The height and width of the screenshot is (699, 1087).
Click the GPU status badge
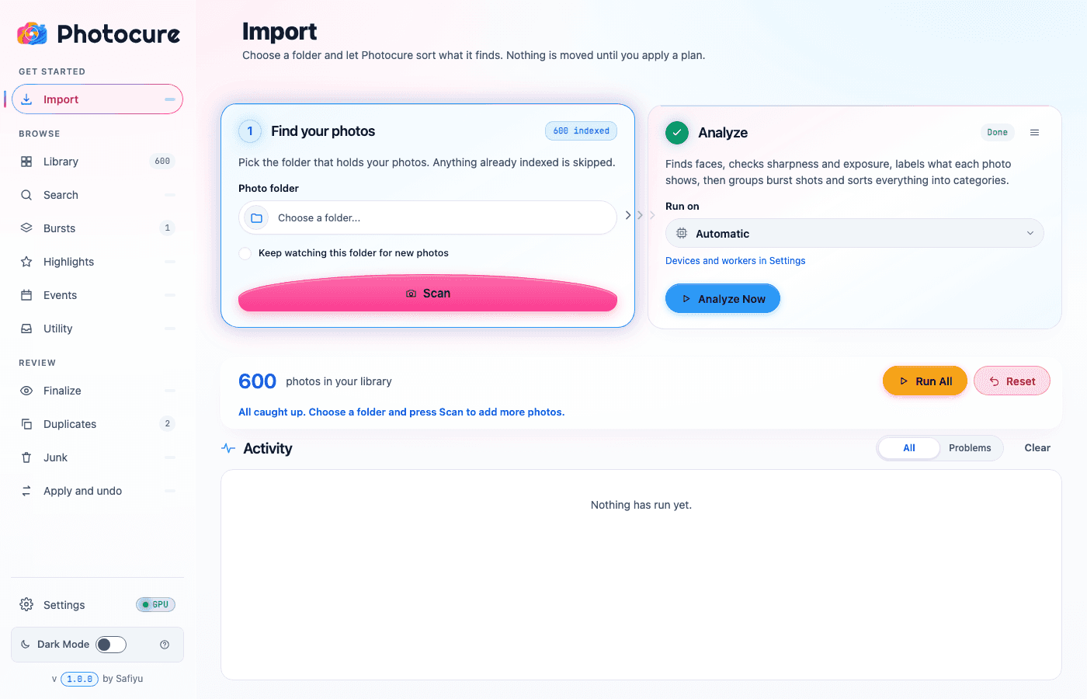155,604
